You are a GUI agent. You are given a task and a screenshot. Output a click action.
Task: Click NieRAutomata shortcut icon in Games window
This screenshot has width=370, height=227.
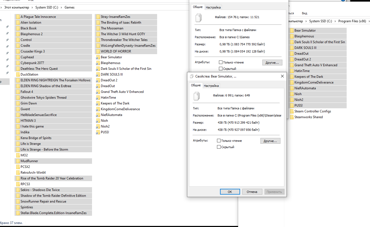click(98, 115)
